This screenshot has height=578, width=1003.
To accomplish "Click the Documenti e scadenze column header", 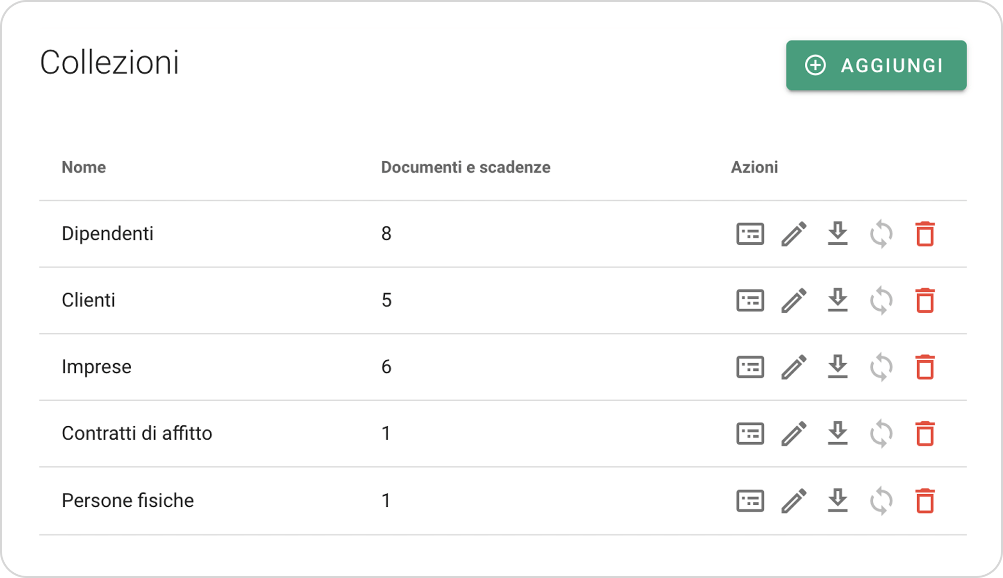I will pos(465,167).
